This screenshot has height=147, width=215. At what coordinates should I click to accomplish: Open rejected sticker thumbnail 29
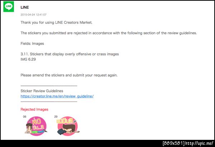[68, 126]
